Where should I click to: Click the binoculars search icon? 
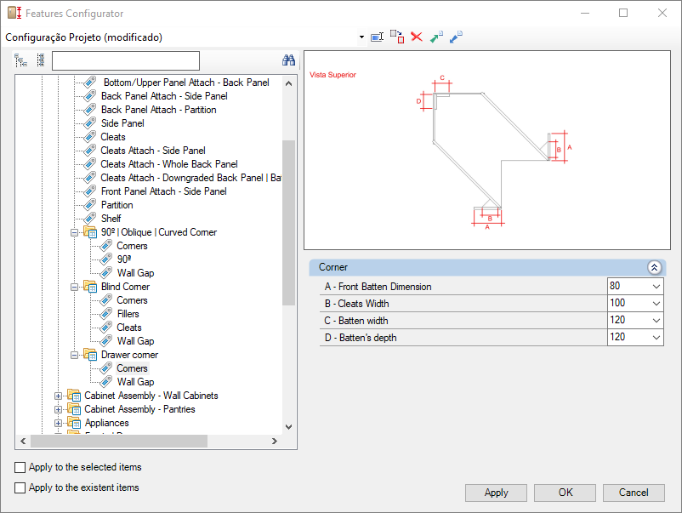coord(288,60)
